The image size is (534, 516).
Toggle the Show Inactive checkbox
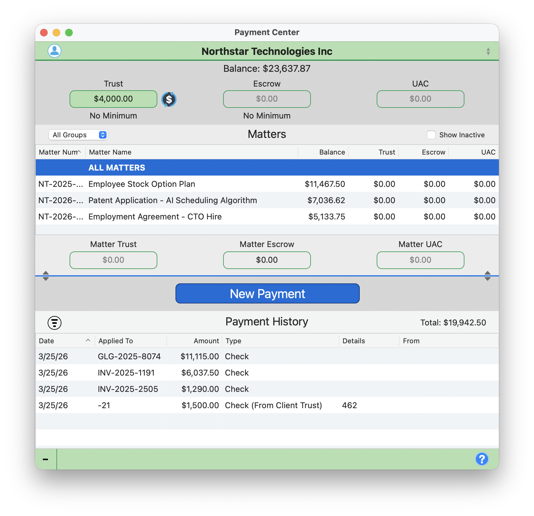pos(431,134)
